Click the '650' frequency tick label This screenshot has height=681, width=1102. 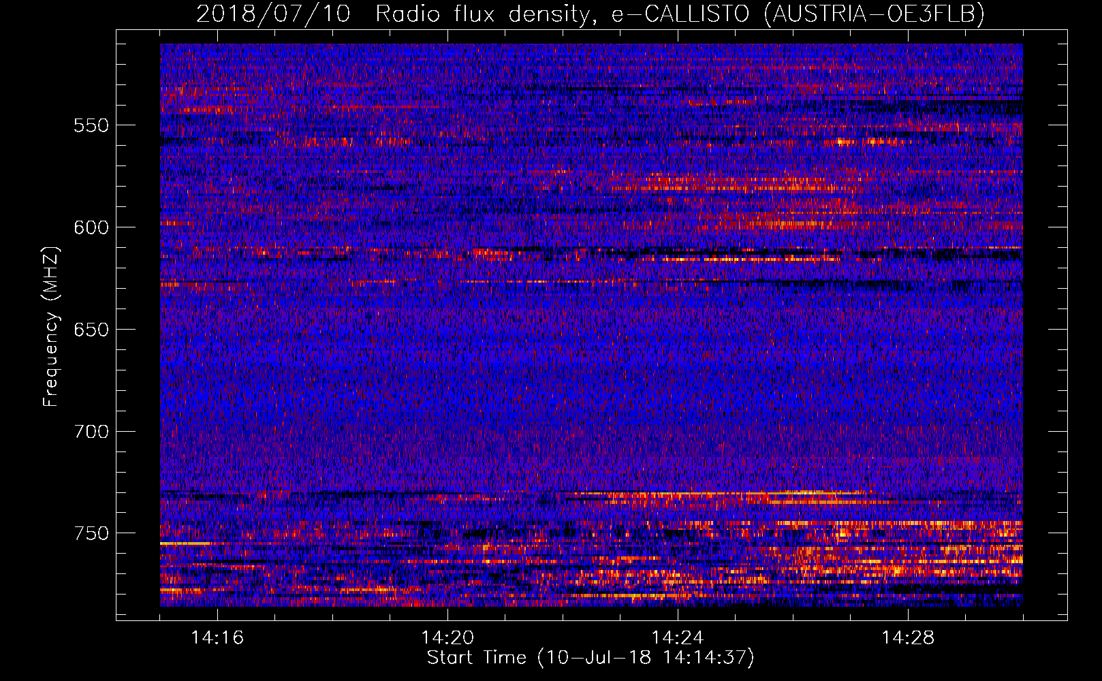[x=91, y=330]
